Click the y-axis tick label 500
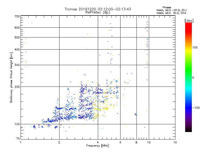Viewport: 206px width, 155px height. pyautogui.click(x=17, y=37)
